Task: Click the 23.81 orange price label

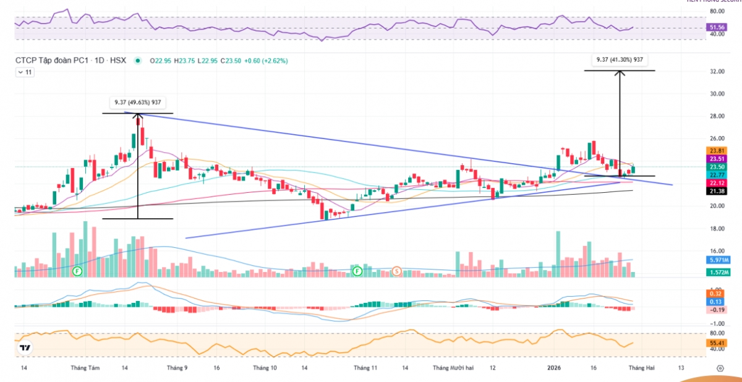Action: [717, 150]
